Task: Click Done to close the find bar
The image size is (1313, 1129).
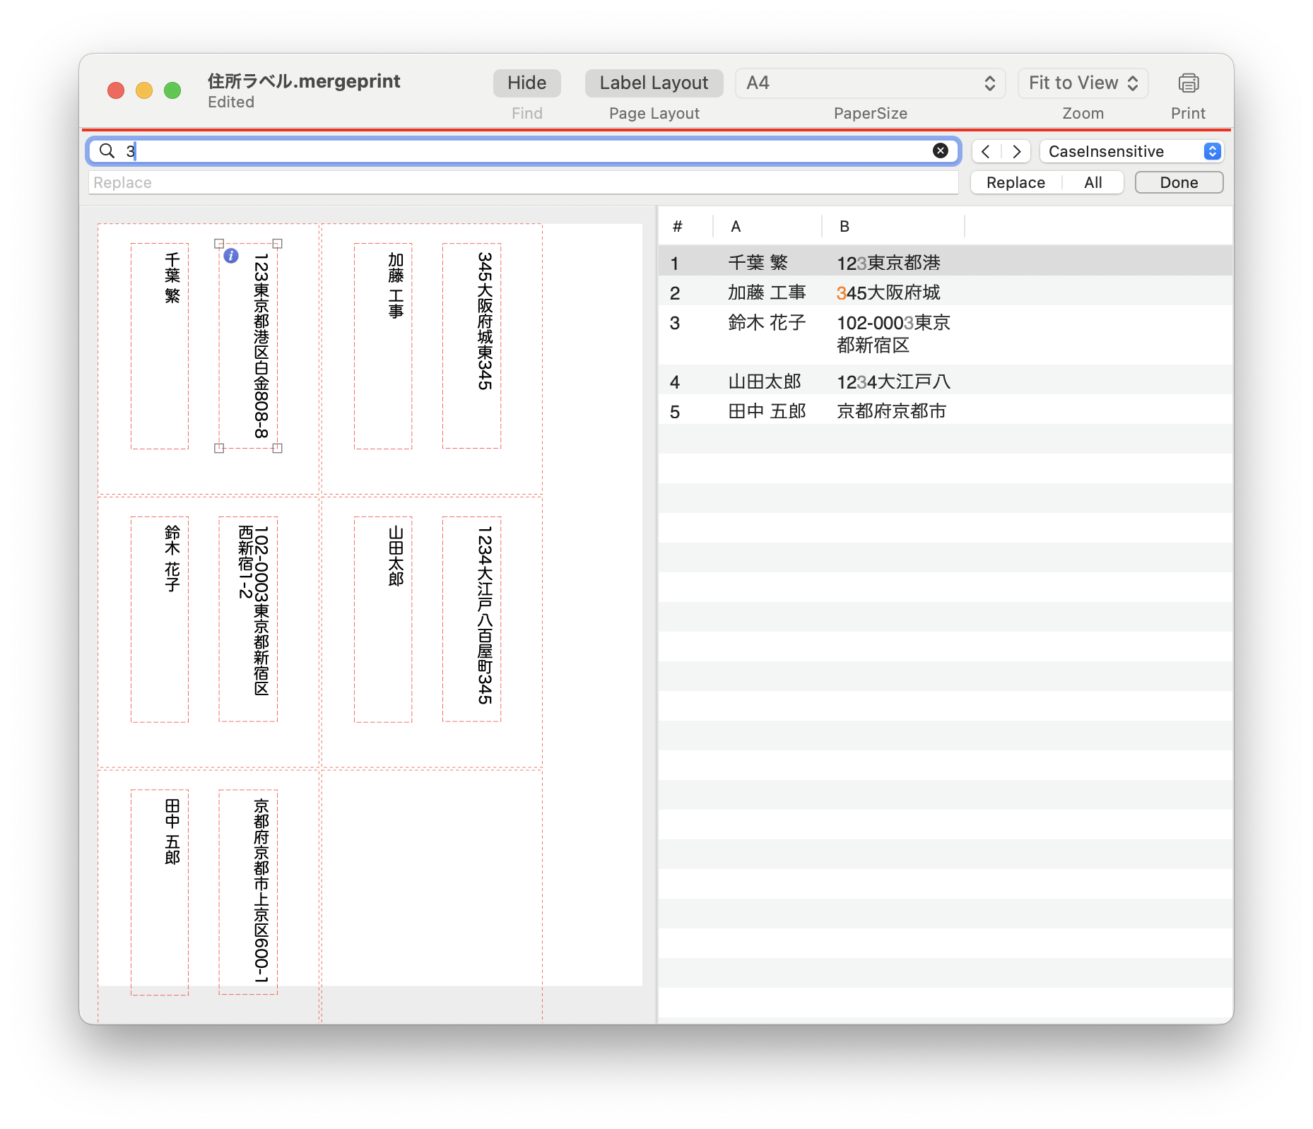Action: 1179,182
